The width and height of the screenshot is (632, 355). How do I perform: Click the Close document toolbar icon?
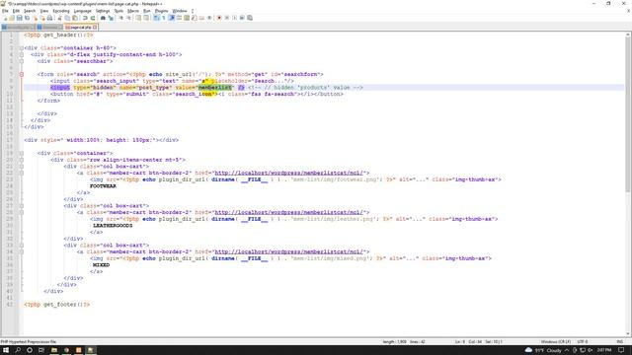tap(35, 18)
